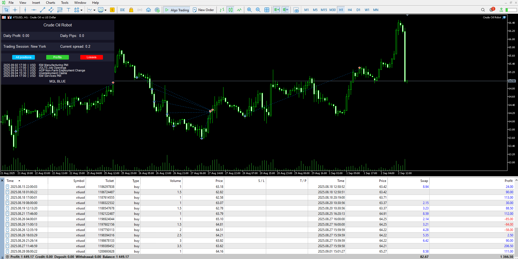The width and height of the screenshot is (518, 259).
Task: Select the H1 timeframe
Action: [341, 10]
